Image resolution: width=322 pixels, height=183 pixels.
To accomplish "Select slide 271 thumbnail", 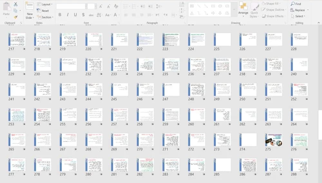I will click(171, 140).
